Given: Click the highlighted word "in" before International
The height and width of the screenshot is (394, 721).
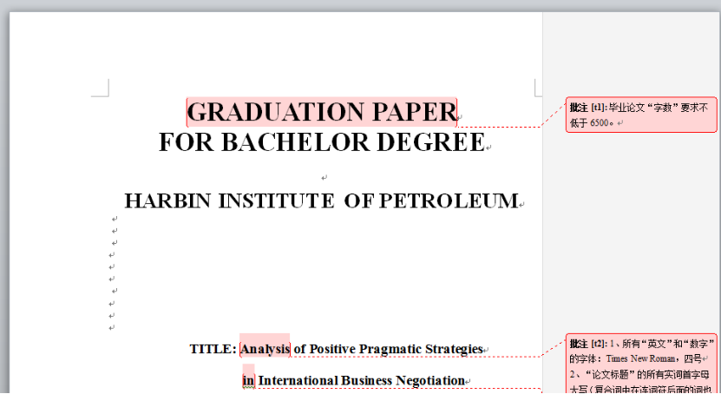Looking at the screenshot, I should (248, 380).
